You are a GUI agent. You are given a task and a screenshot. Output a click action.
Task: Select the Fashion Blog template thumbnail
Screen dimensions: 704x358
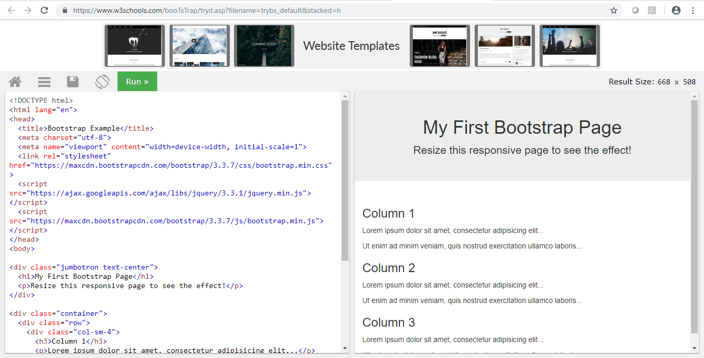click(440, 46)
